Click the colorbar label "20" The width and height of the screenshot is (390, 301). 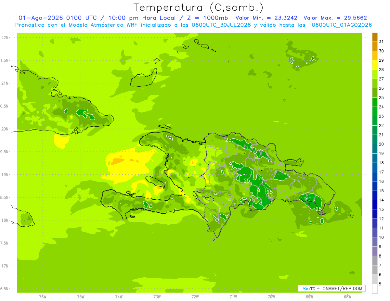click(382, 144)
